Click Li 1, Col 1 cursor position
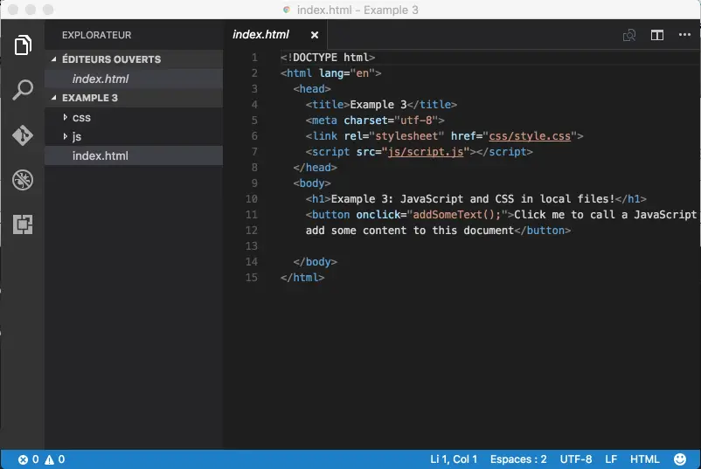 (454, 459)
